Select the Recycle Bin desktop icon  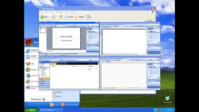[167, 100]
